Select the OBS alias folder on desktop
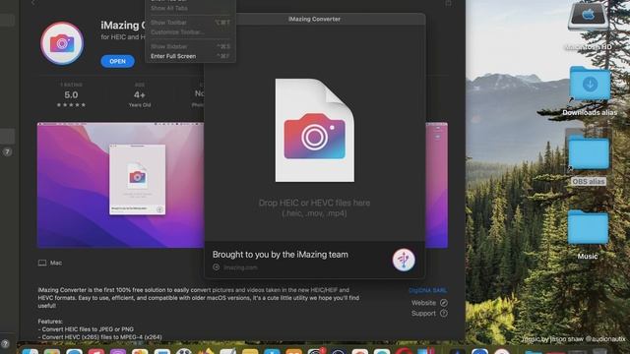Viewport: 630px width, 354px height. coord(589,152)
